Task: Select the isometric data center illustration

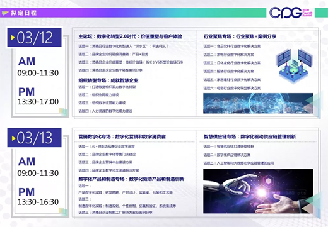Action: [294, 65]
